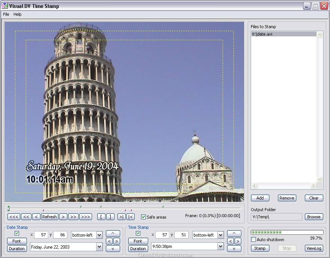Click Time Stamp y field showing 51
Screen dimensions: 330x258
point(181,235)
